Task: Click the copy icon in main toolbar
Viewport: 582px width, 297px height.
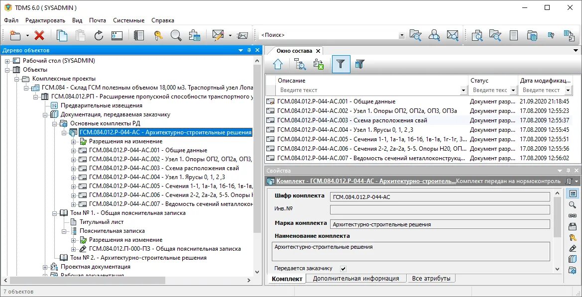Action: [62, 35]
